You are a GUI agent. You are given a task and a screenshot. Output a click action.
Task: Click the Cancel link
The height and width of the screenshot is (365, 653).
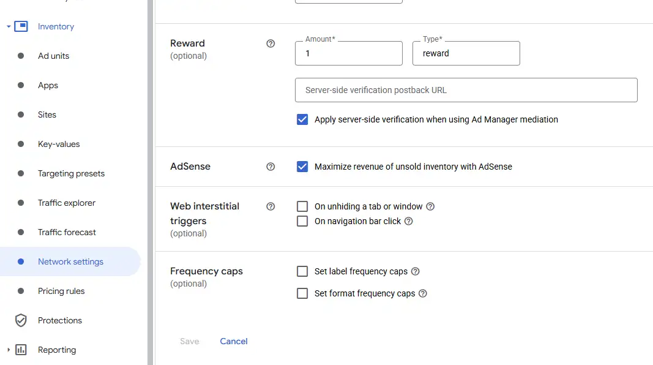click(234, 341)
